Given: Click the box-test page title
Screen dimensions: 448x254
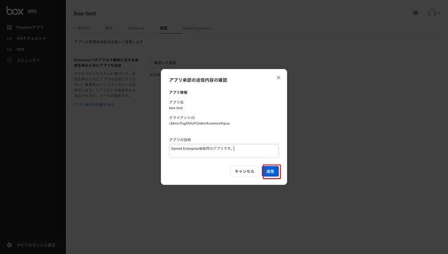Looking at the screenshot, I should 85,13.
